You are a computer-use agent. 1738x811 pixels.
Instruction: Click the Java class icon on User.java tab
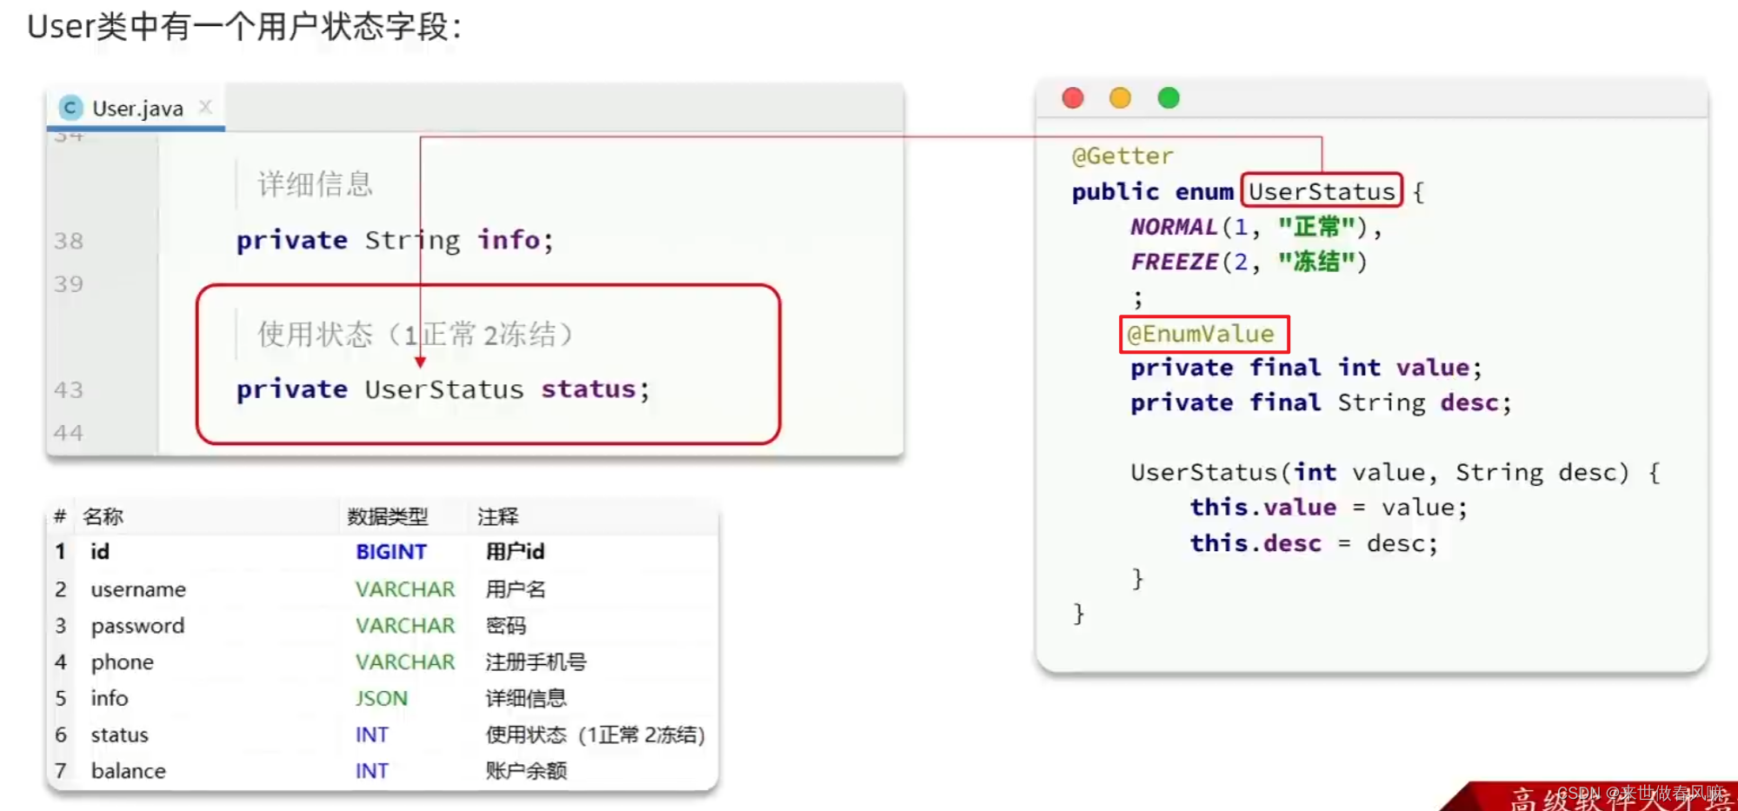(70, 108)
